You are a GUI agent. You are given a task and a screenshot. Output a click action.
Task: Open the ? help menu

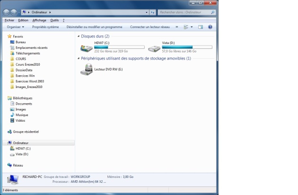(64, 20)
